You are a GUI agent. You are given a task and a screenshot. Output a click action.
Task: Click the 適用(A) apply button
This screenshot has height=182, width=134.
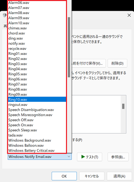pos(119,176)
